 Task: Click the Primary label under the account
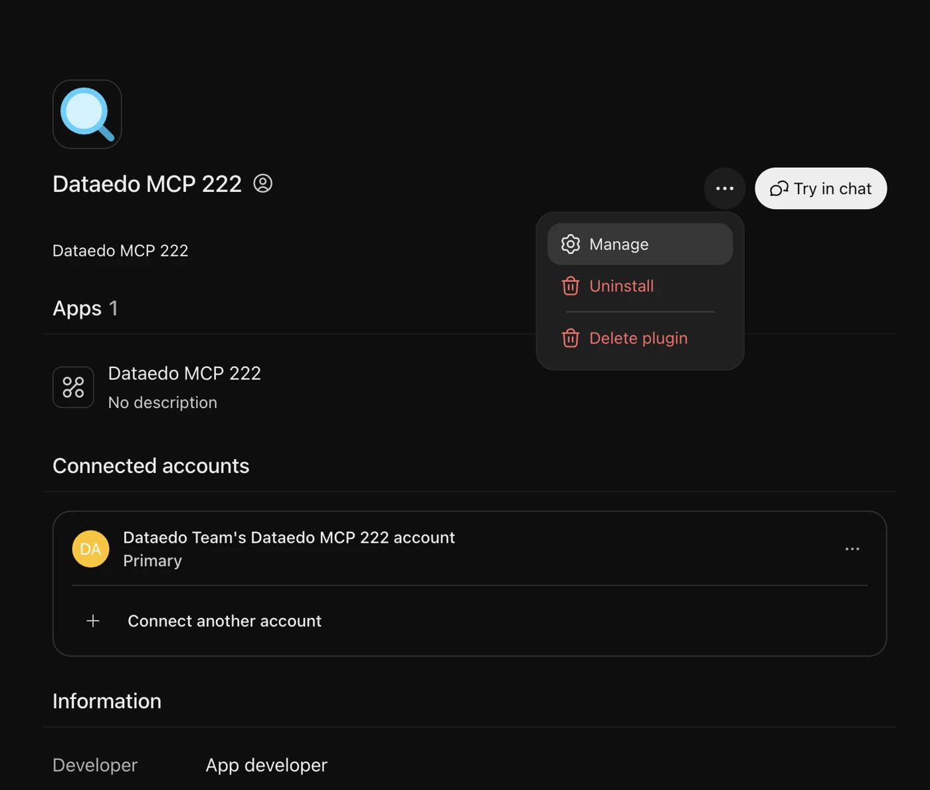[153, 561]
